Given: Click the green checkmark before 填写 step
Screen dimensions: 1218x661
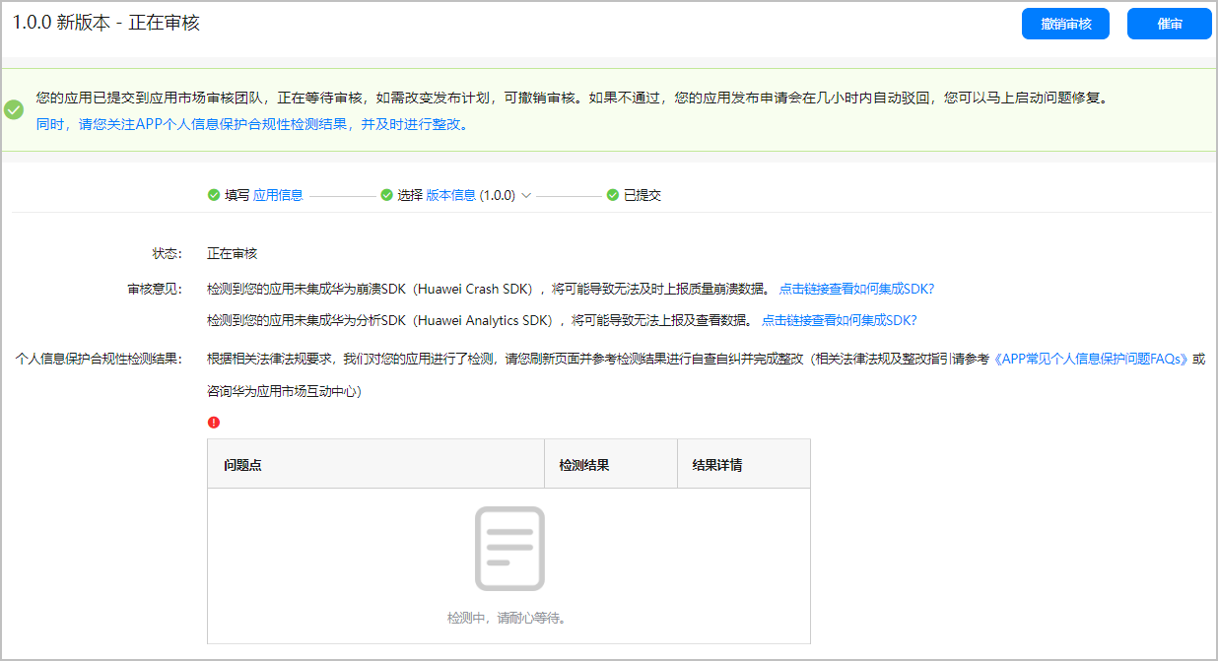Looking at the screenshot, I should tap(214, 194).
